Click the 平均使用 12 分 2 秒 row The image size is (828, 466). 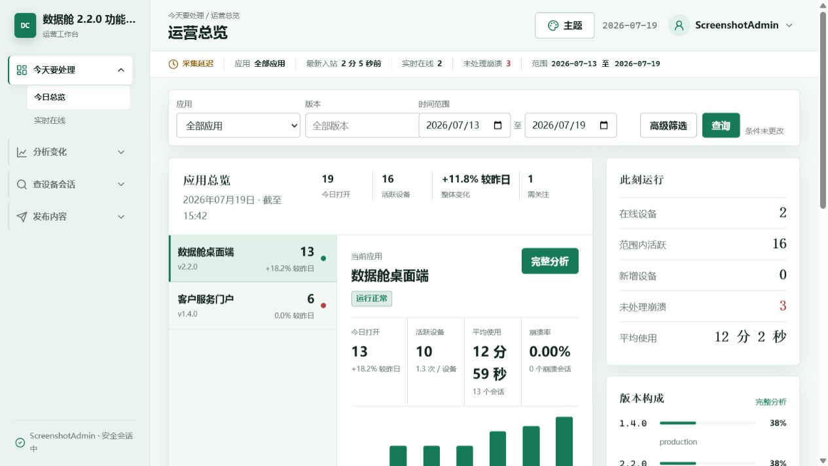click(703, 338)
